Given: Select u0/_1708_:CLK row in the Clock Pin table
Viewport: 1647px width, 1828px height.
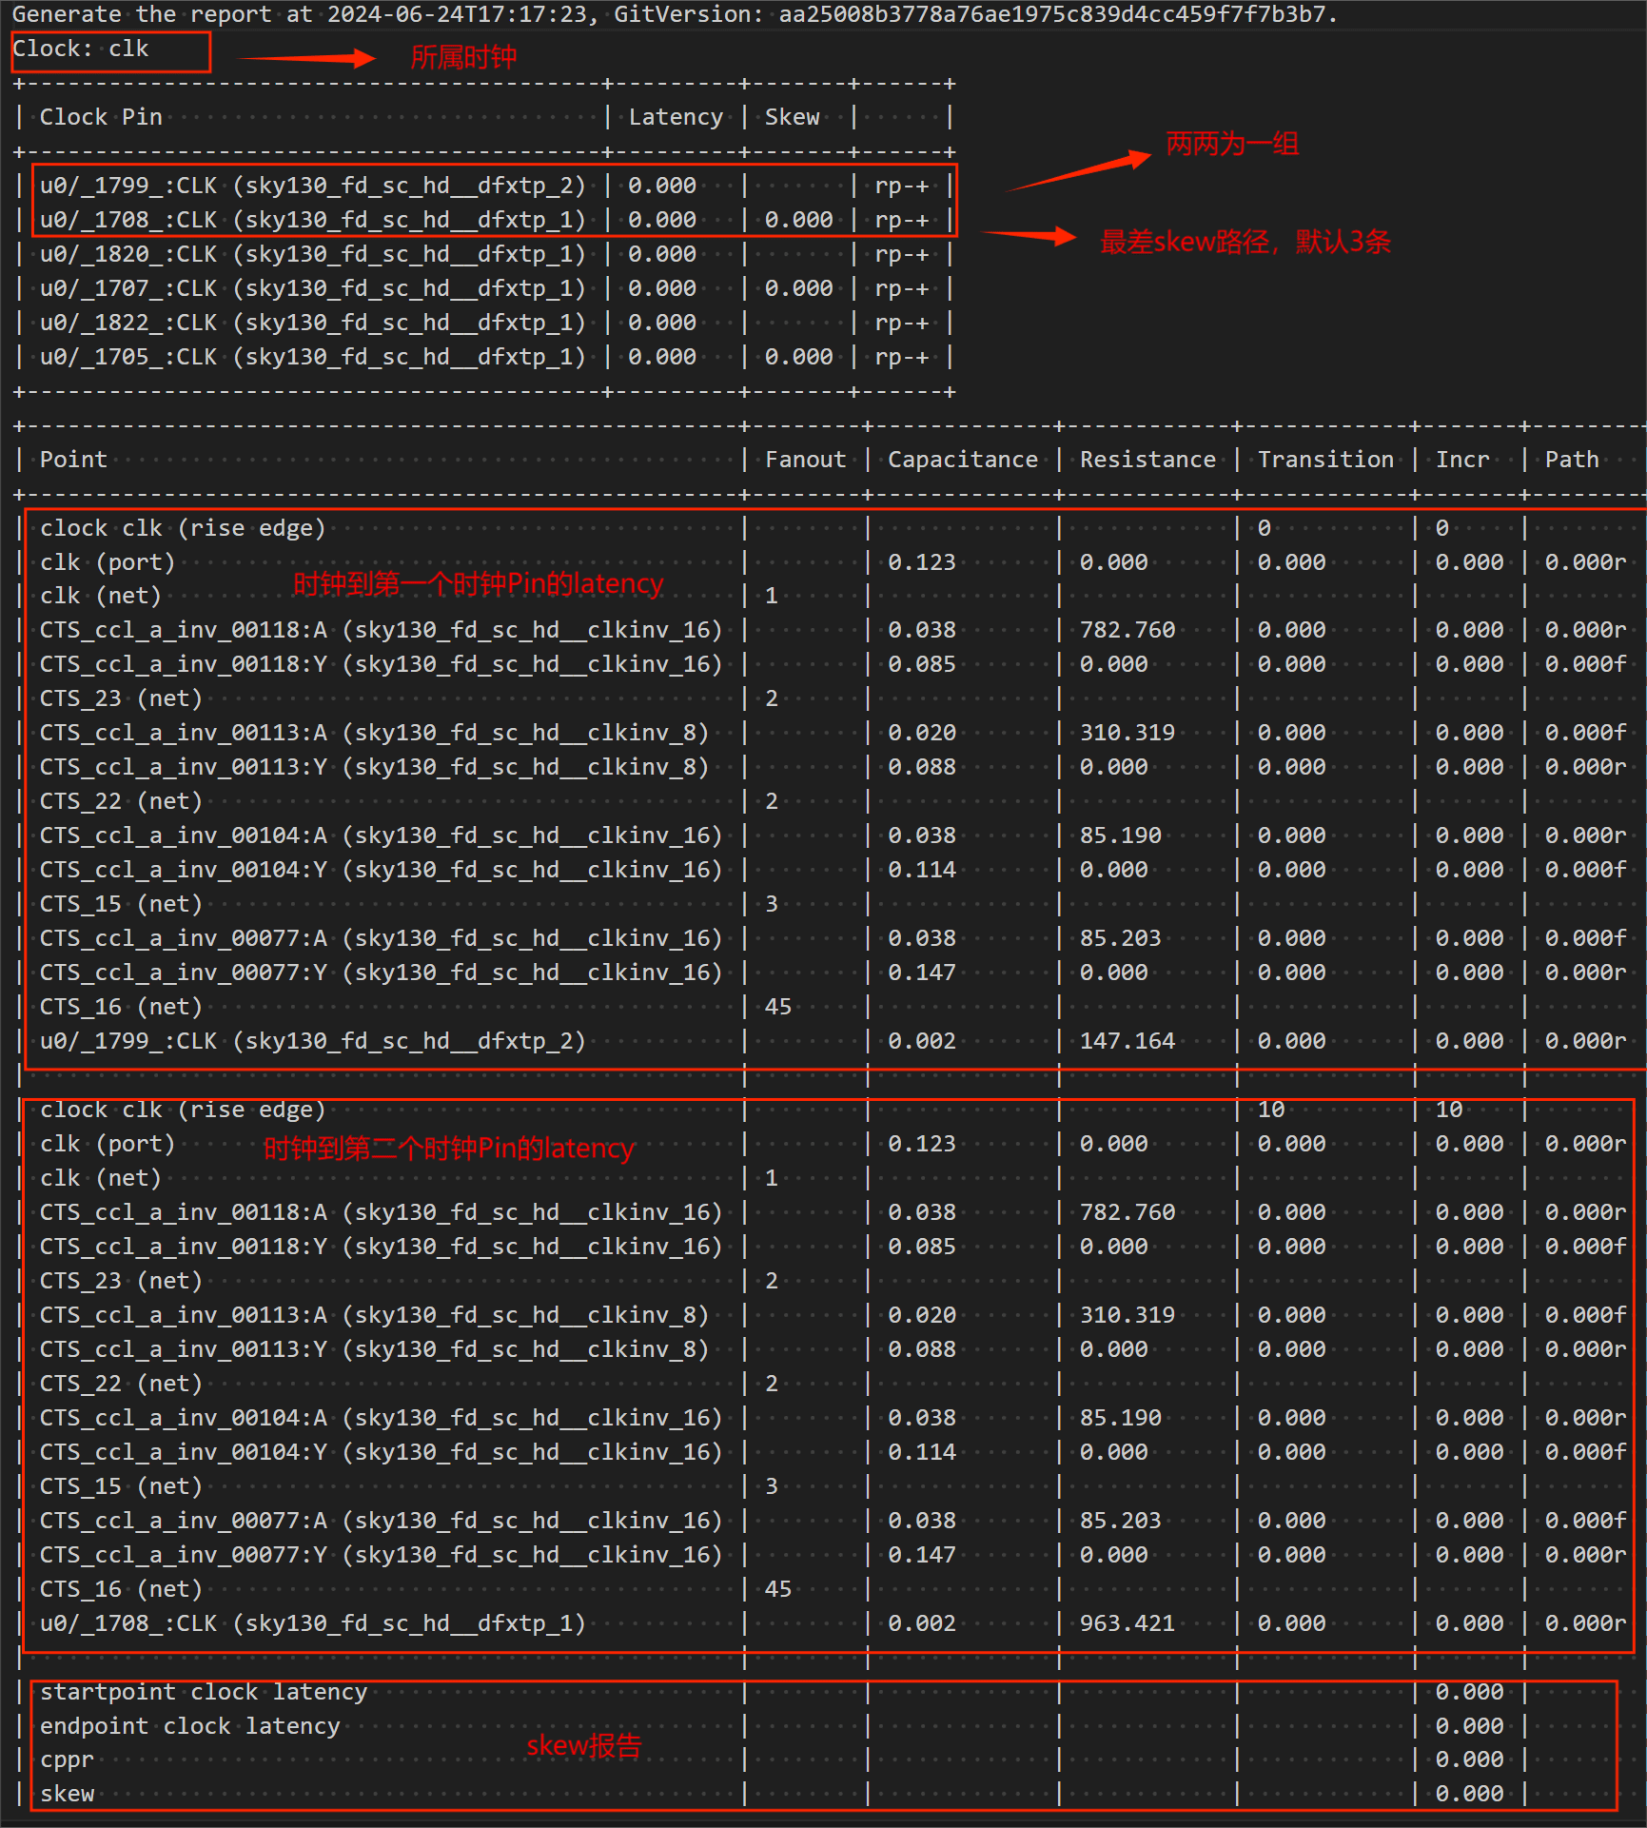Looking at the screenshot, I should point(484,220).
